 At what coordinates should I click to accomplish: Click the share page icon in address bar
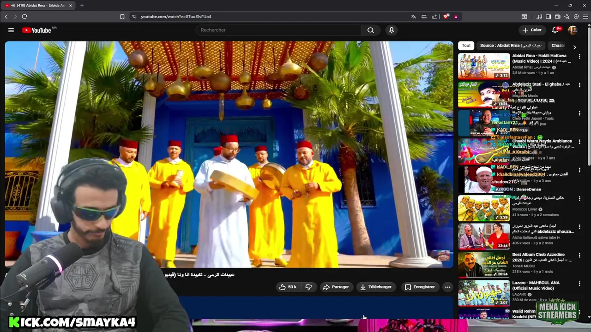tap(434, 17)
